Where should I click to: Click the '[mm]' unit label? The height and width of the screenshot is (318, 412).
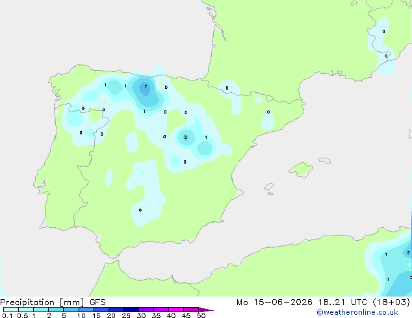pos(72,302)
